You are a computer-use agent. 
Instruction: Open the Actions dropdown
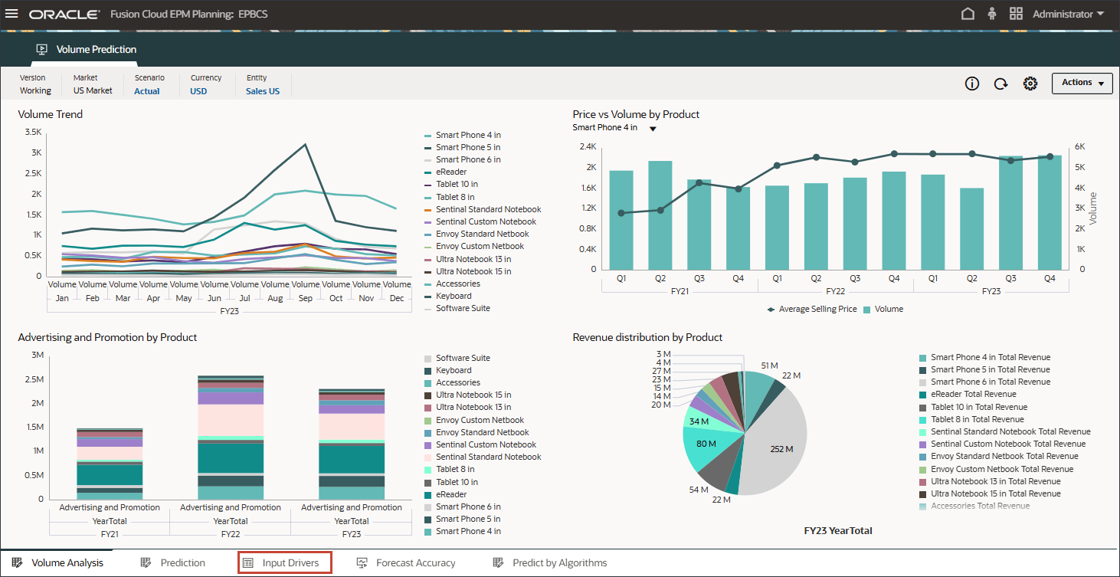pos(1082,83)
